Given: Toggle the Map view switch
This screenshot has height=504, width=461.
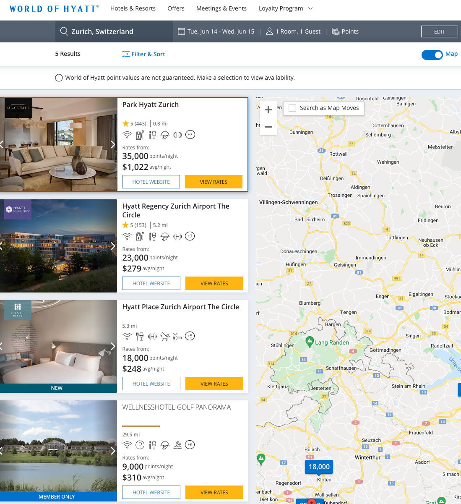Looking at the screenshot, I should (432, 55).
